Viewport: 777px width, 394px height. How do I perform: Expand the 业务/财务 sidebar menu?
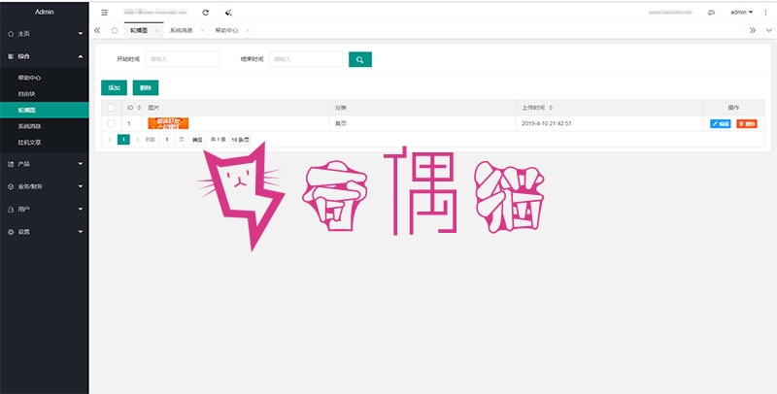[45, 186]
